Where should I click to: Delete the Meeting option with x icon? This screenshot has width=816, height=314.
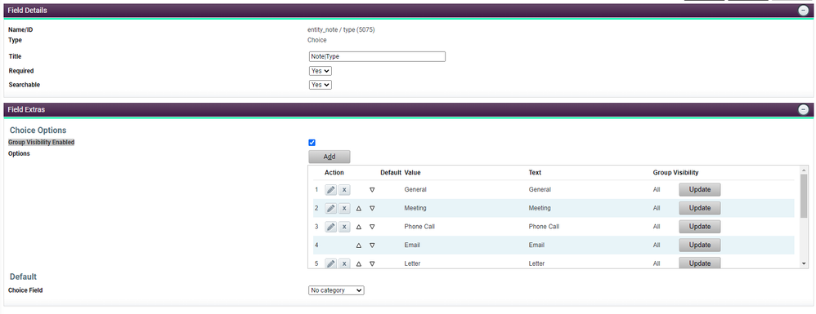pos(344,208)
